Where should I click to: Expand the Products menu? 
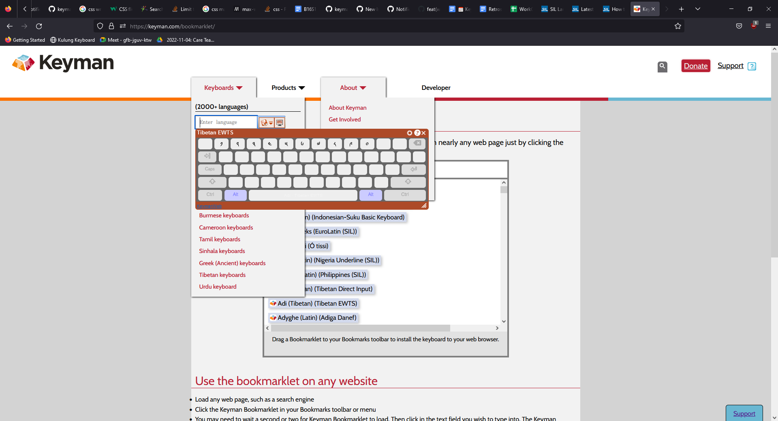(288, 88)
